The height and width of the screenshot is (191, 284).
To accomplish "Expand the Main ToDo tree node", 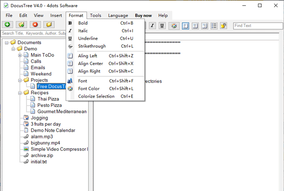I will pos(20,55).
